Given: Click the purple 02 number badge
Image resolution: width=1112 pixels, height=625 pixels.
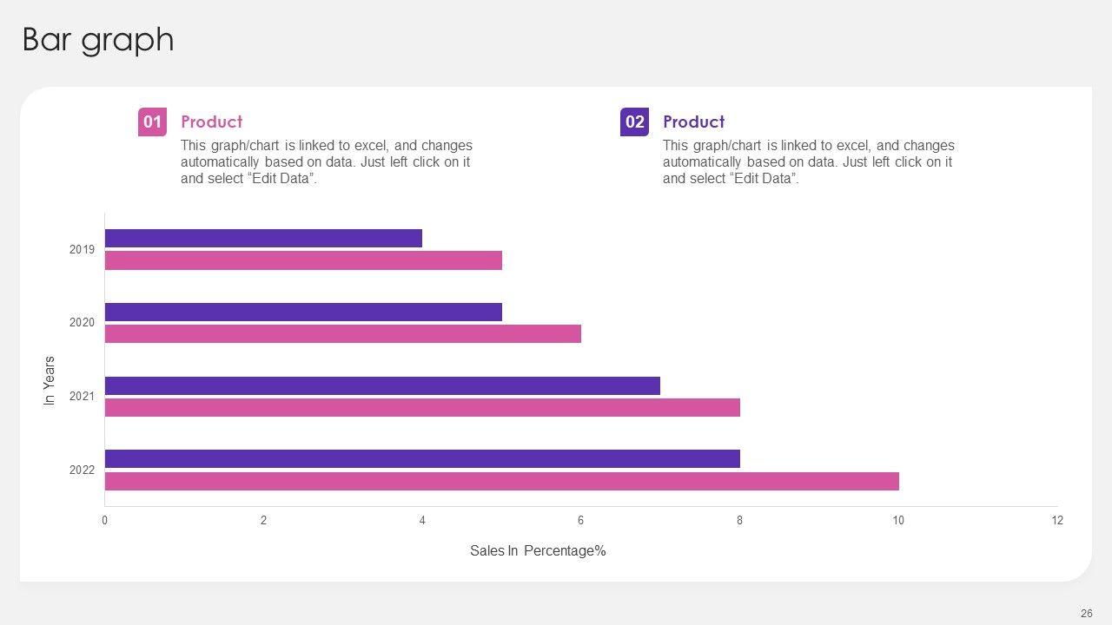Looking at the screenshot, I should 634,122.
